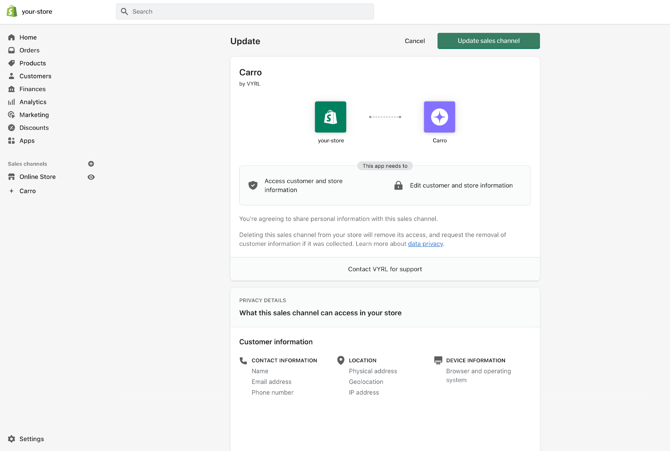Cancel the update
The width and height of the screenshot is (670, 451).
[415, 41]
